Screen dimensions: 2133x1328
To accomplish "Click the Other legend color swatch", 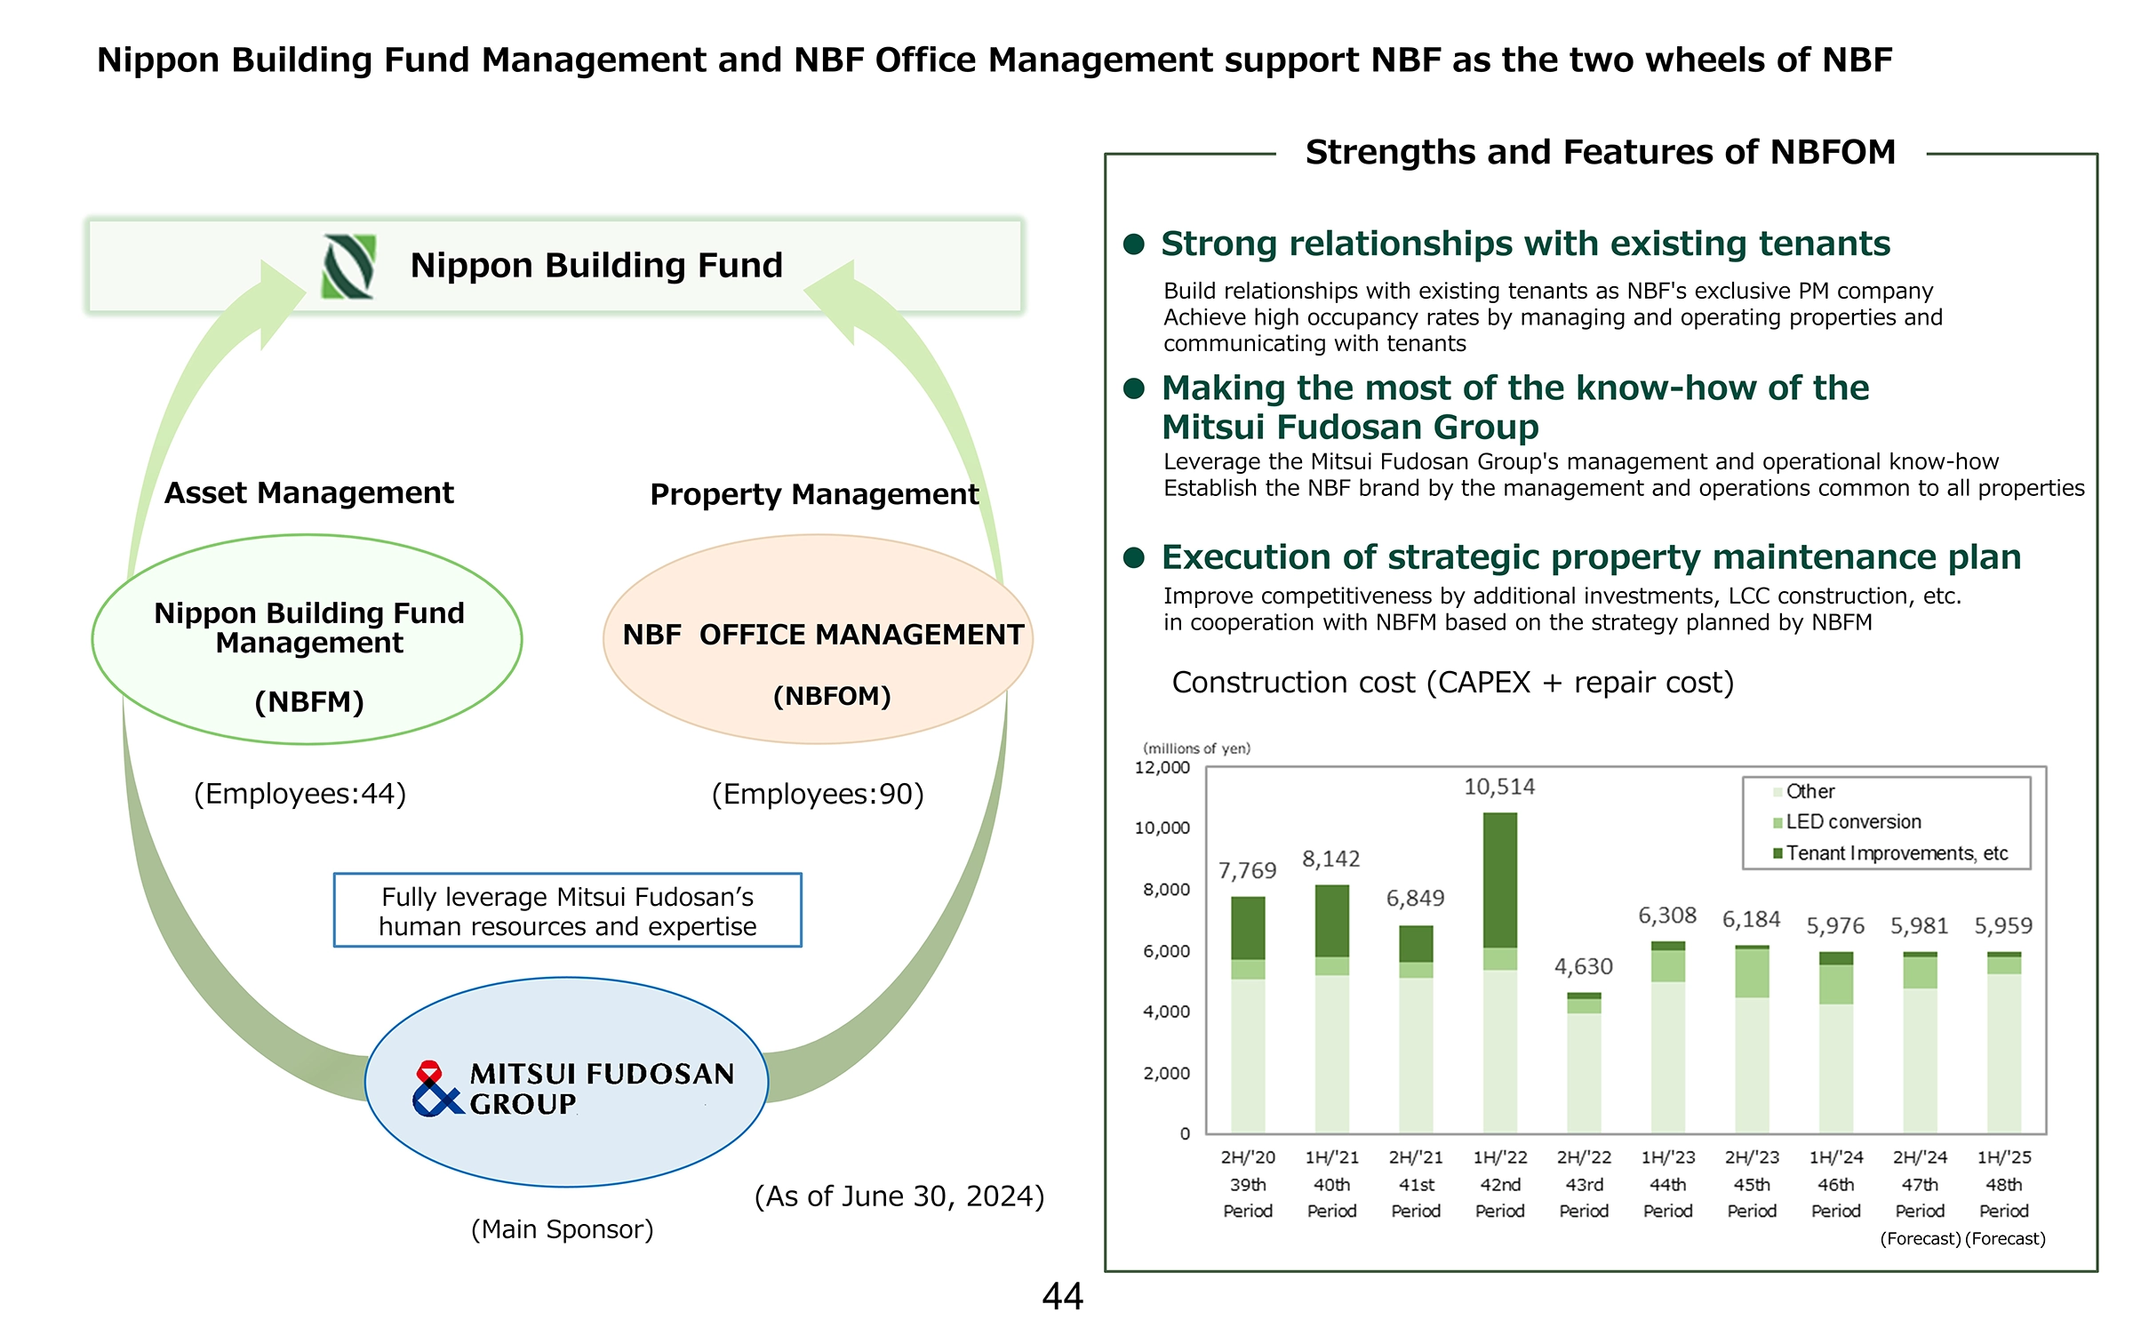I will pyautogui.click(x=1777, y=792).
